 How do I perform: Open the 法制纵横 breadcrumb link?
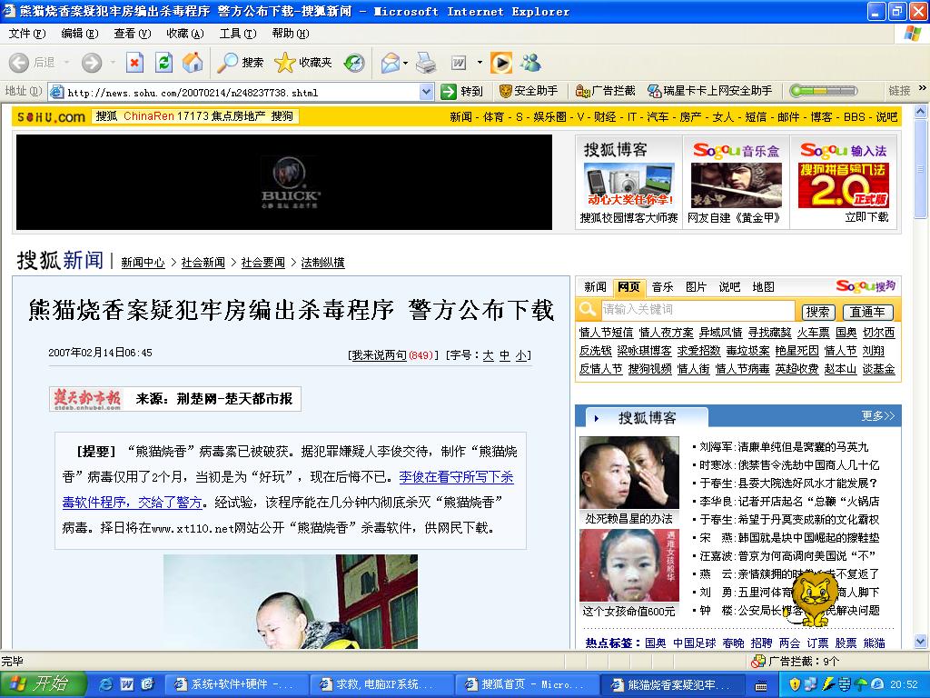(x=322, y=263)
